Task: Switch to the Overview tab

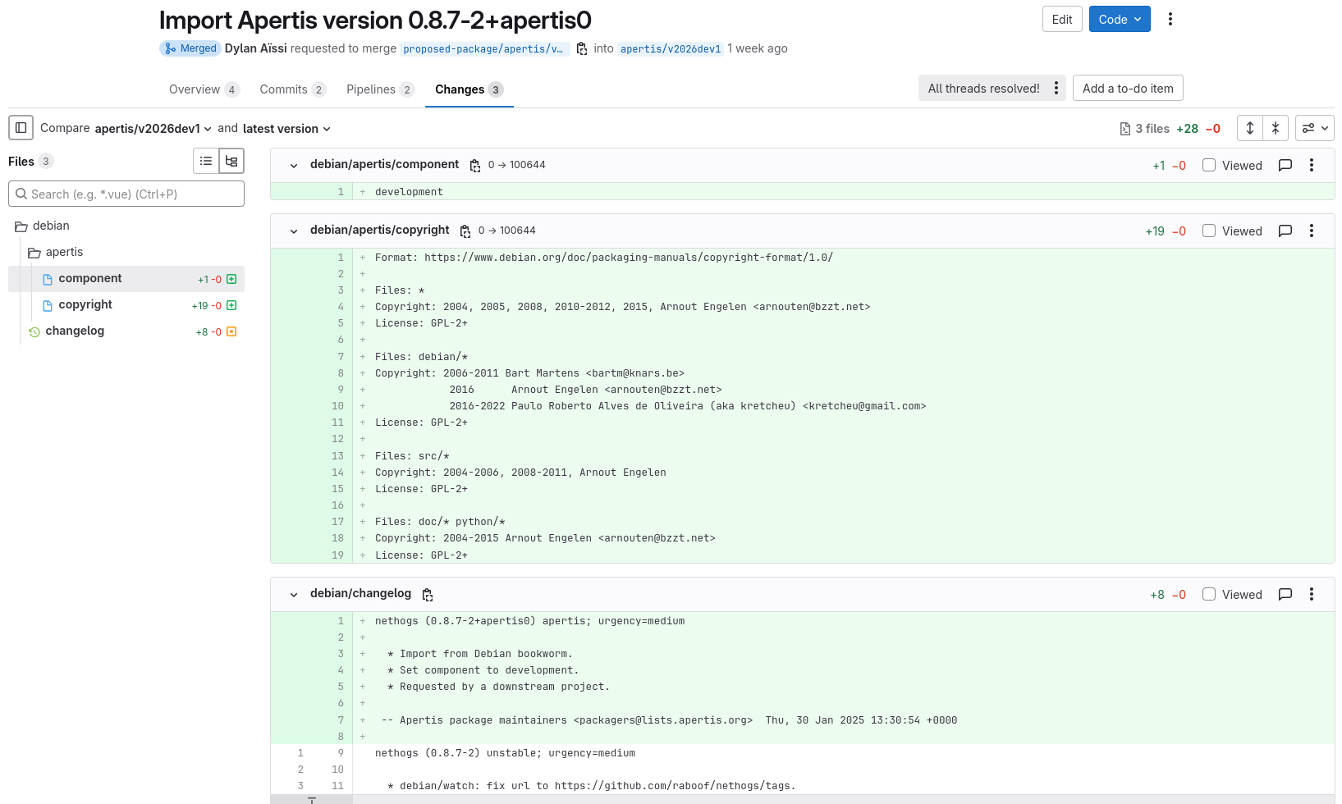Action: point(195,89)
